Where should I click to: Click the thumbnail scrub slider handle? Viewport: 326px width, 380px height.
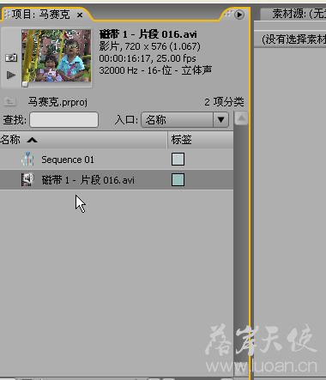click(x=25, y=84)
